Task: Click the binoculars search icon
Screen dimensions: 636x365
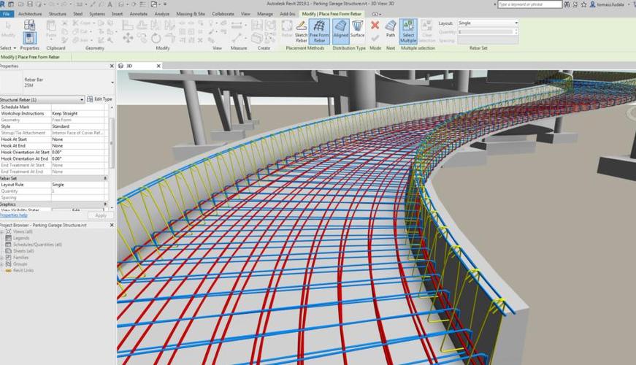Action: click(x=567, y=4)
